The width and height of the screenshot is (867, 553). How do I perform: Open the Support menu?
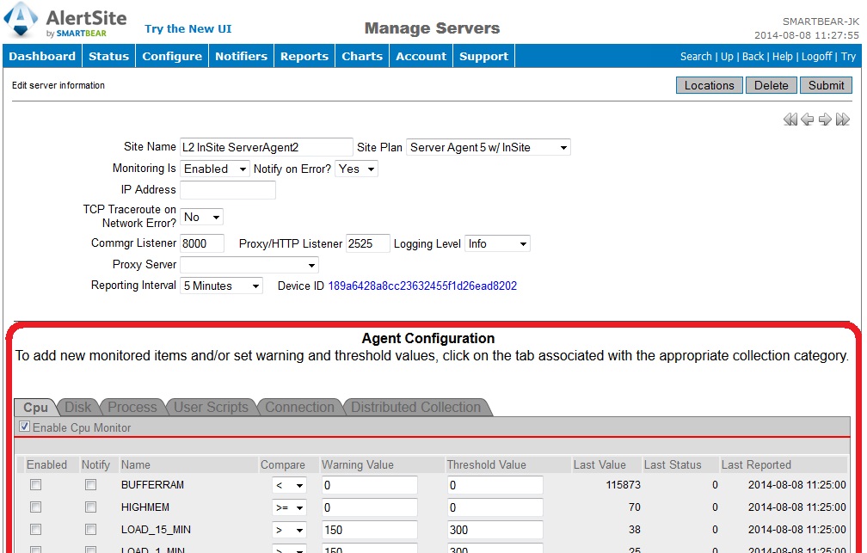483,57
